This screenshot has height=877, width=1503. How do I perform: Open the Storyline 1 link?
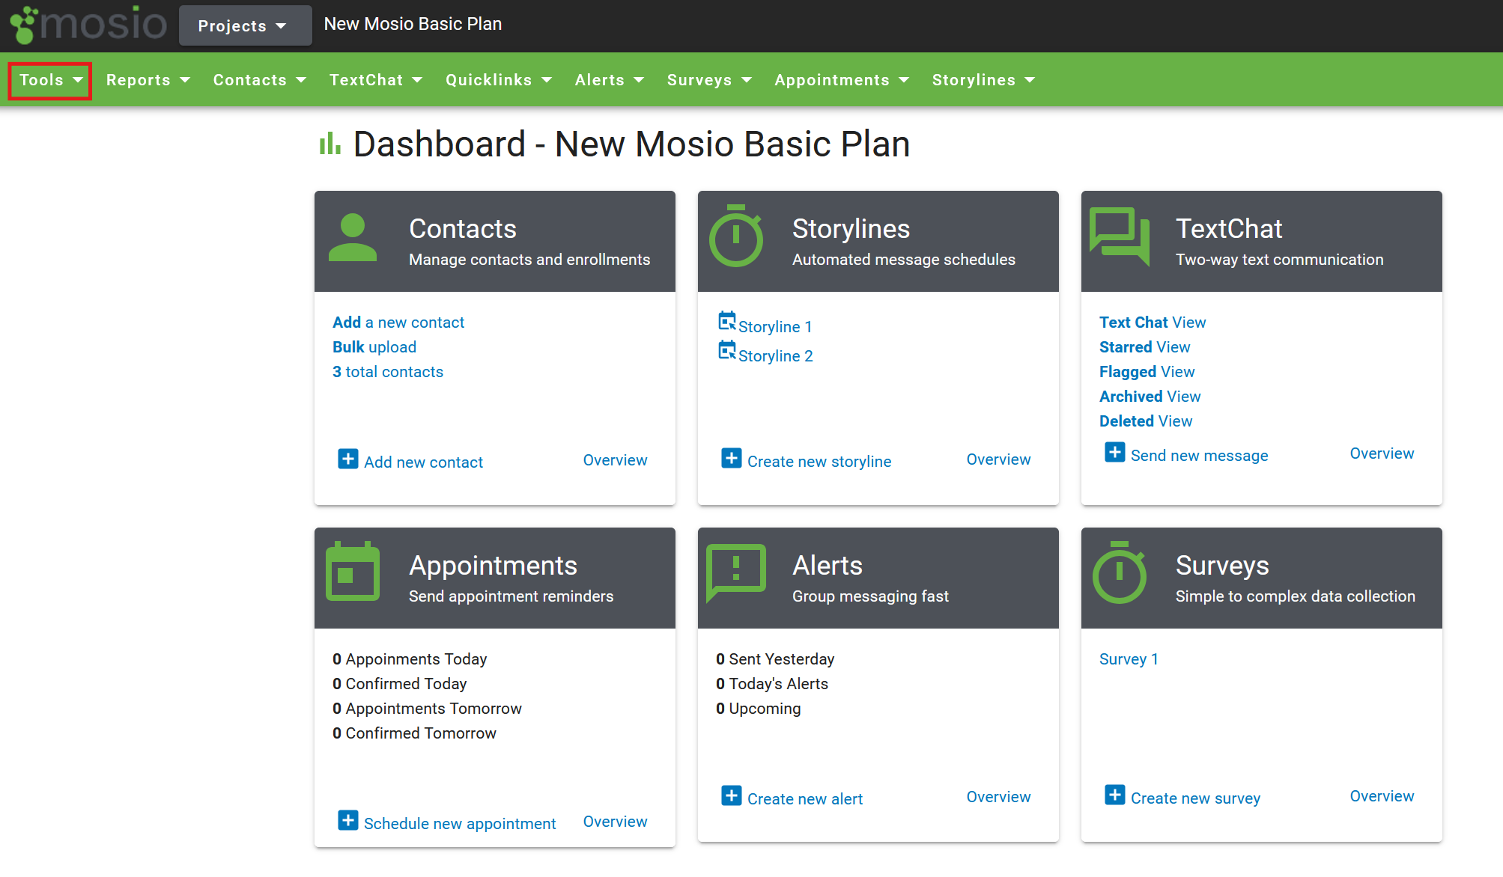coord(775,327)
